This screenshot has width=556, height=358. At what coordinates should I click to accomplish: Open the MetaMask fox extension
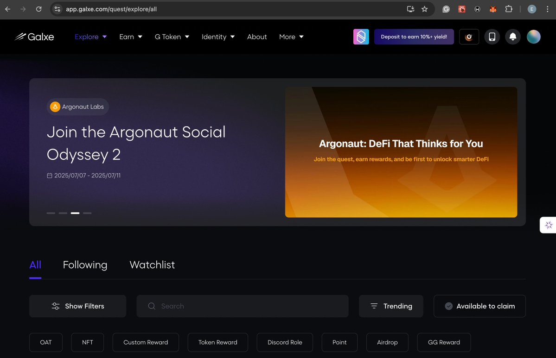(493, 9)
